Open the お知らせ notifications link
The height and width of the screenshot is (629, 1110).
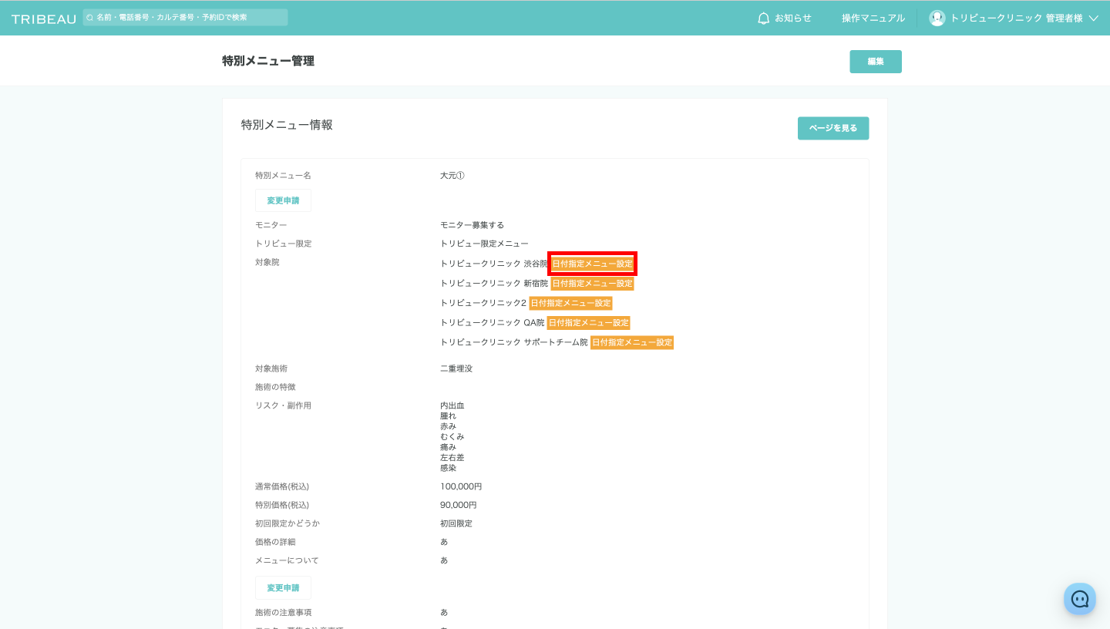pos(792,18)
